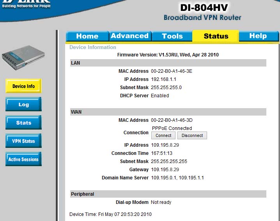The width and height of the screenshot is (280, 221).
Task: Click the Device Info sidebar button
Action: 23,86
